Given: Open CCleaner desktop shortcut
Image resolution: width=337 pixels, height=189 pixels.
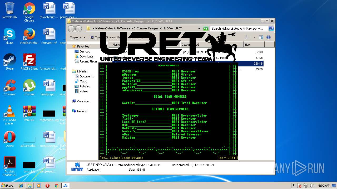Looking at the screenshot, I should pos(9,88).
